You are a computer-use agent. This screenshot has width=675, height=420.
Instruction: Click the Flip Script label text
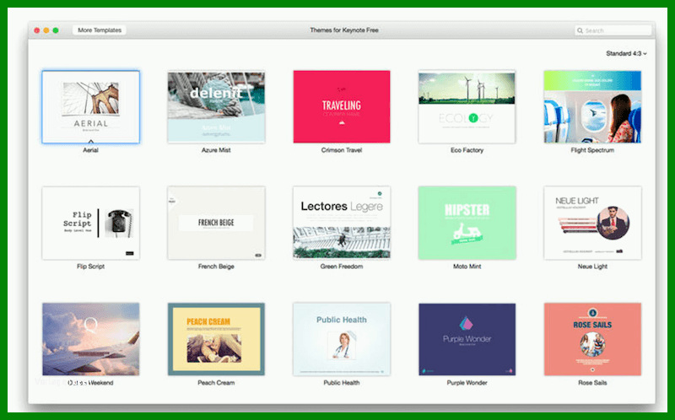90,267
